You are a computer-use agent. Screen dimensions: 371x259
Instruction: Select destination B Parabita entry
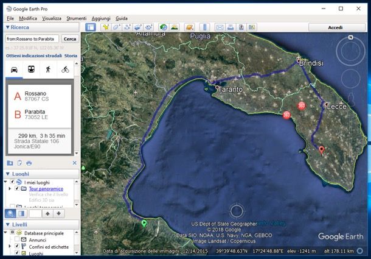[40, 115]
